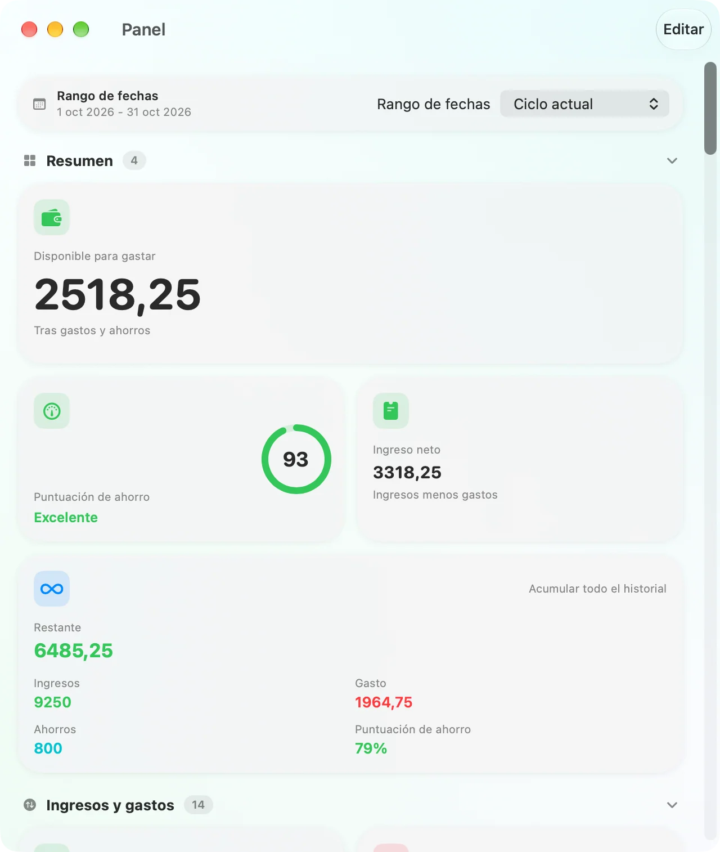Click the Resumen section heading
The image size is (720, 852).
pos(79,161)
